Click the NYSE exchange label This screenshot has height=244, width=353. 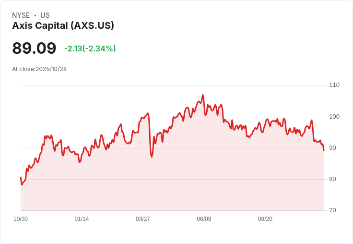click(x=21, y=15)
